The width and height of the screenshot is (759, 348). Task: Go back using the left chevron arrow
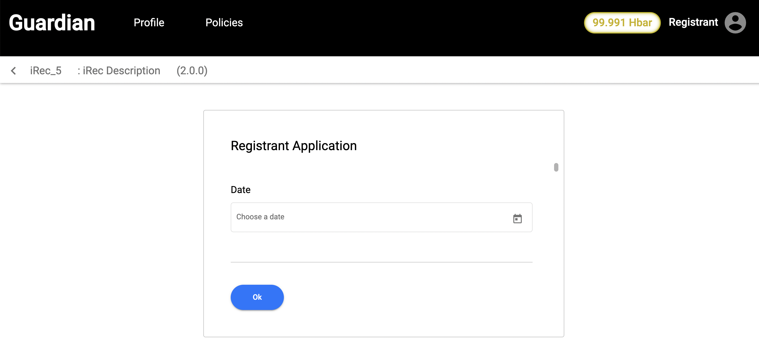13,71
